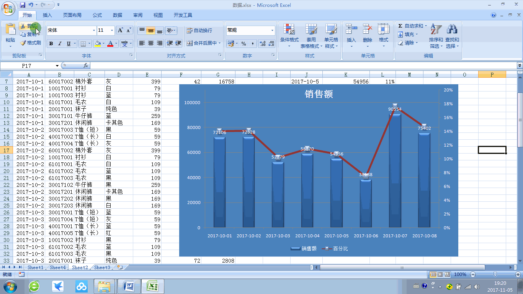
Task: Apply red font color
Action: click(111, 44)
